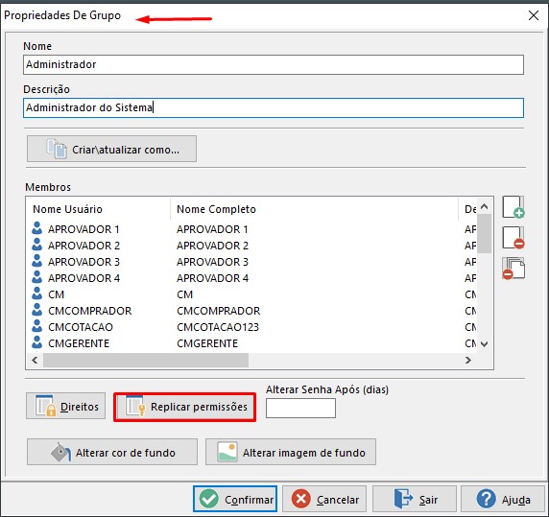The width and height of the screenshot is (549, 517).
Task: Click horizontal scroll left arrow
Action: (35, 360)
